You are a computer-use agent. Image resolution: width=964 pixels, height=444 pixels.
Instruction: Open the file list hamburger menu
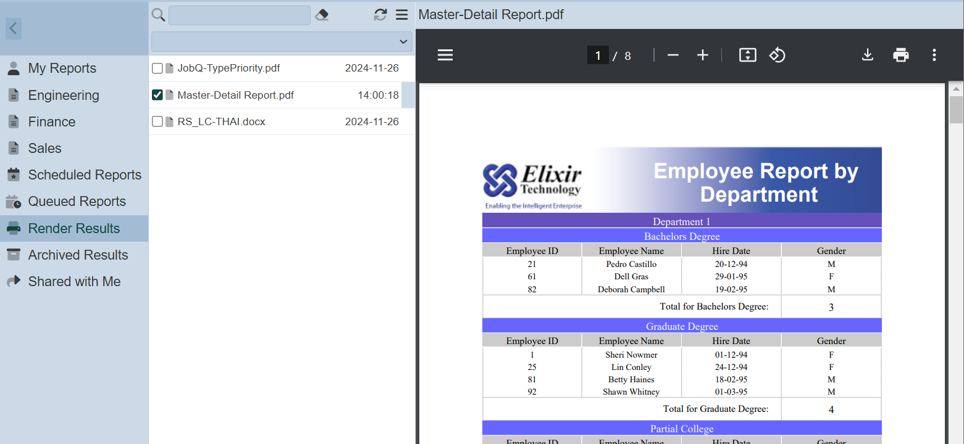pyautogui.click(x=402, y=15)
